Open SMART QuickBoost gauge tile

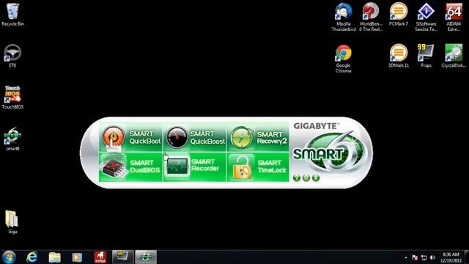195,137
